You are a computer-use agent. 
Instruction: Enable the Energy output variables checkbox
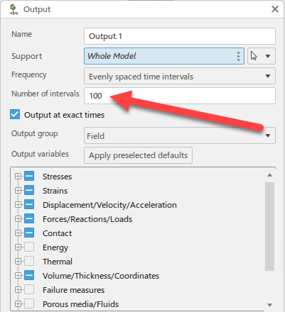point(29,247)
